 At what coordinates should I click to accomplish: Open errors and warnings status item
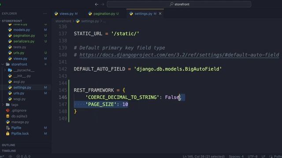23,156
